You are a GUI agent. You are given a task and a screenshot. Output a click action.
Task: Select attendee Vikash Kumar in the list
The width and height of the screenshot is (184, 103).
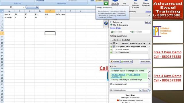pos(129,52)
